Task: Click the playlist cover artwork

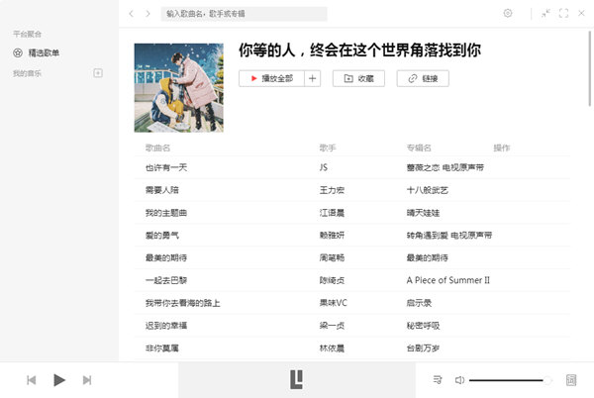Action: [x=179, y=87]
